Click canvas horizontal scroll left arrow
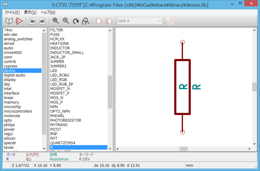Screen dimensions: 260x171 tap(118, 149)
